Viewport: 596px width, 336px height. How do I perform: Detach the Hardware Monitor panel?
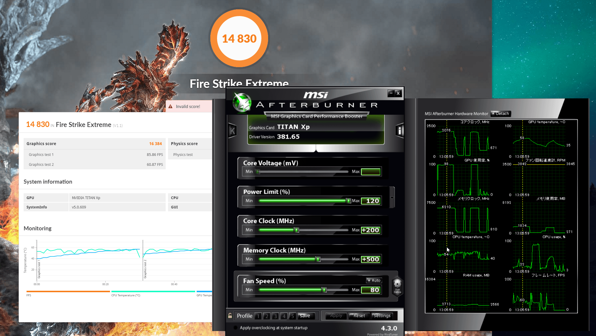tap(501, 114)
